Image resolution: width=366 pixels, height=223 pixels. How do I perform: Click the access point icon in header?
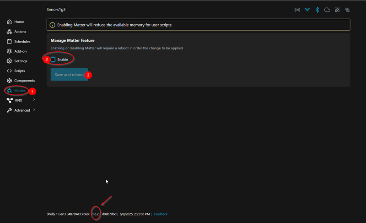[297, 10]
